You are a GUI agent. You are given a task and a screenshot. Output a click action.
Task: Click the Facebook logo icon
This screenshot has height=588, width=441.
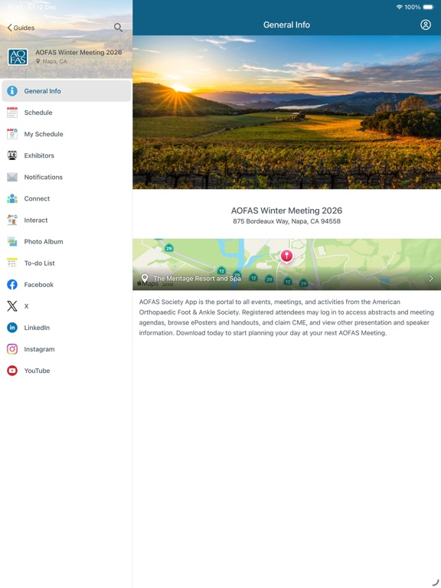click(12, 285)
